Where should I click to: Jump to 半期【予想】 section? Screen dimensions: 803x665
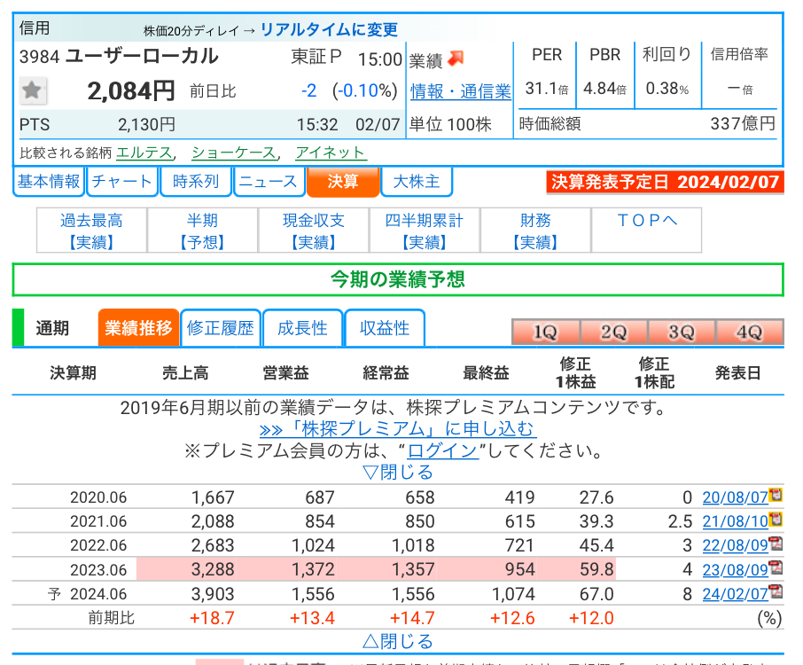[202, 231]
